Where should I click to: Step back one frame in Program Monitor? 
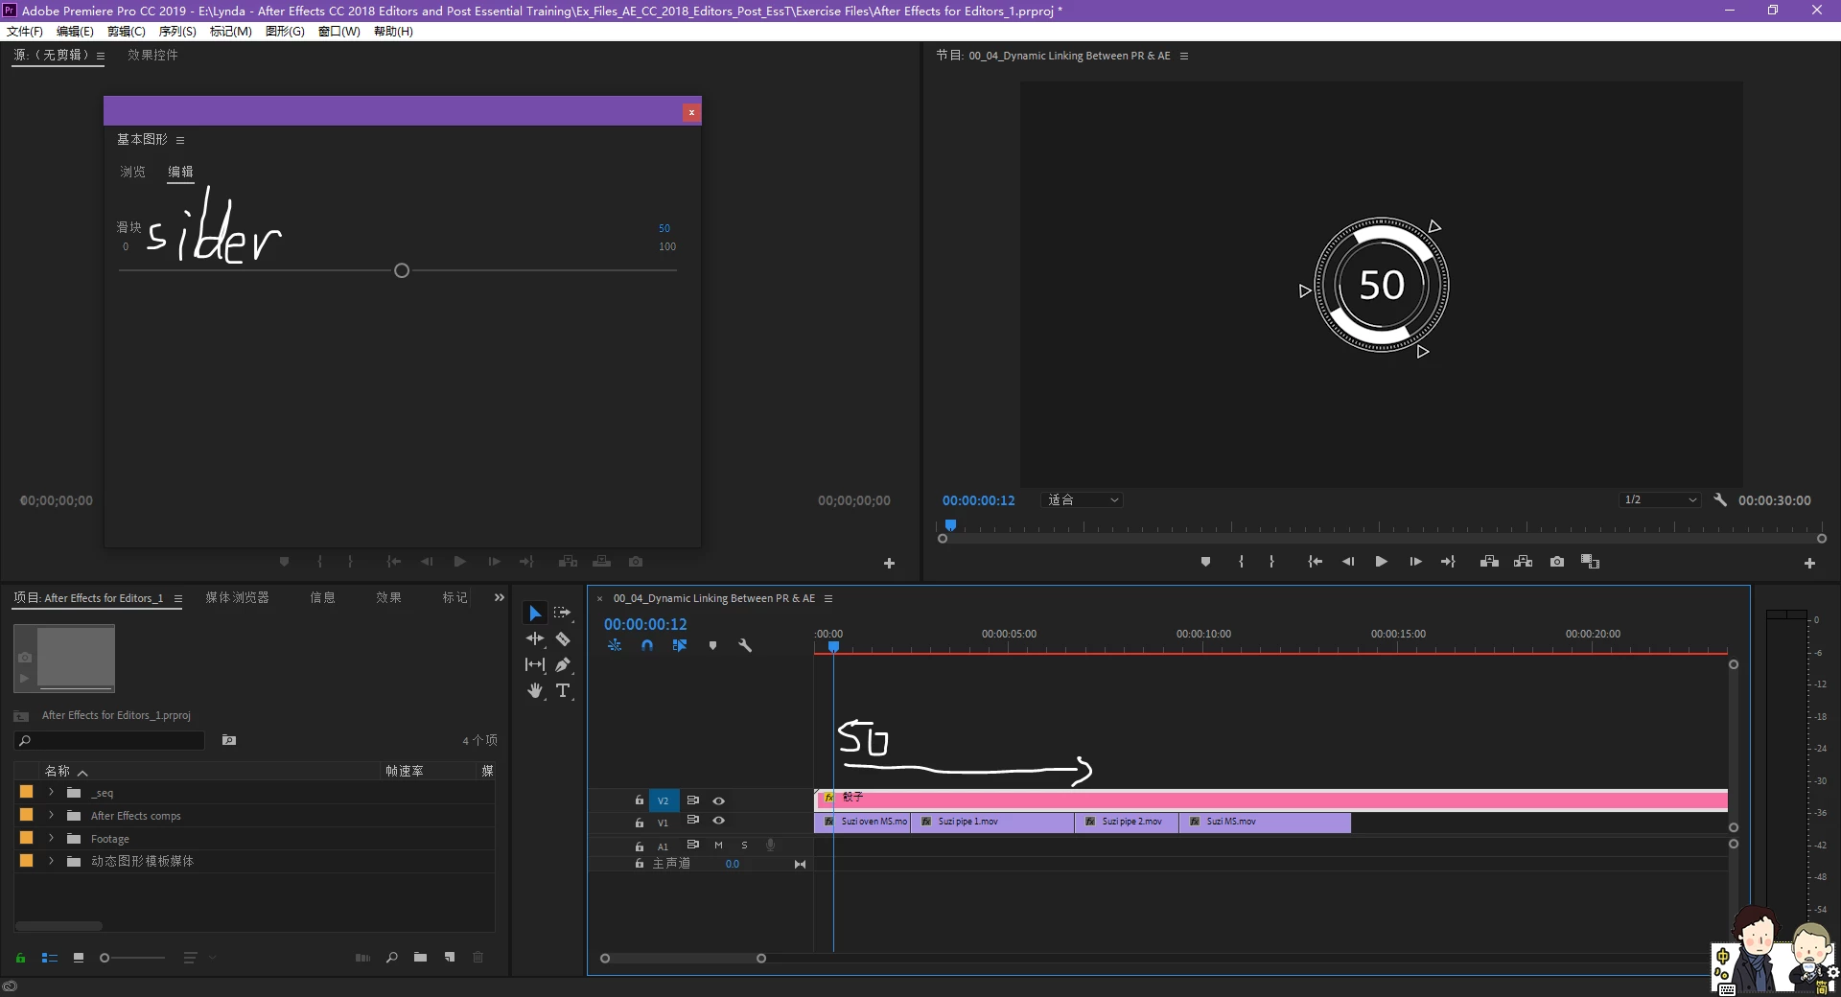[x=1348, y=562]
